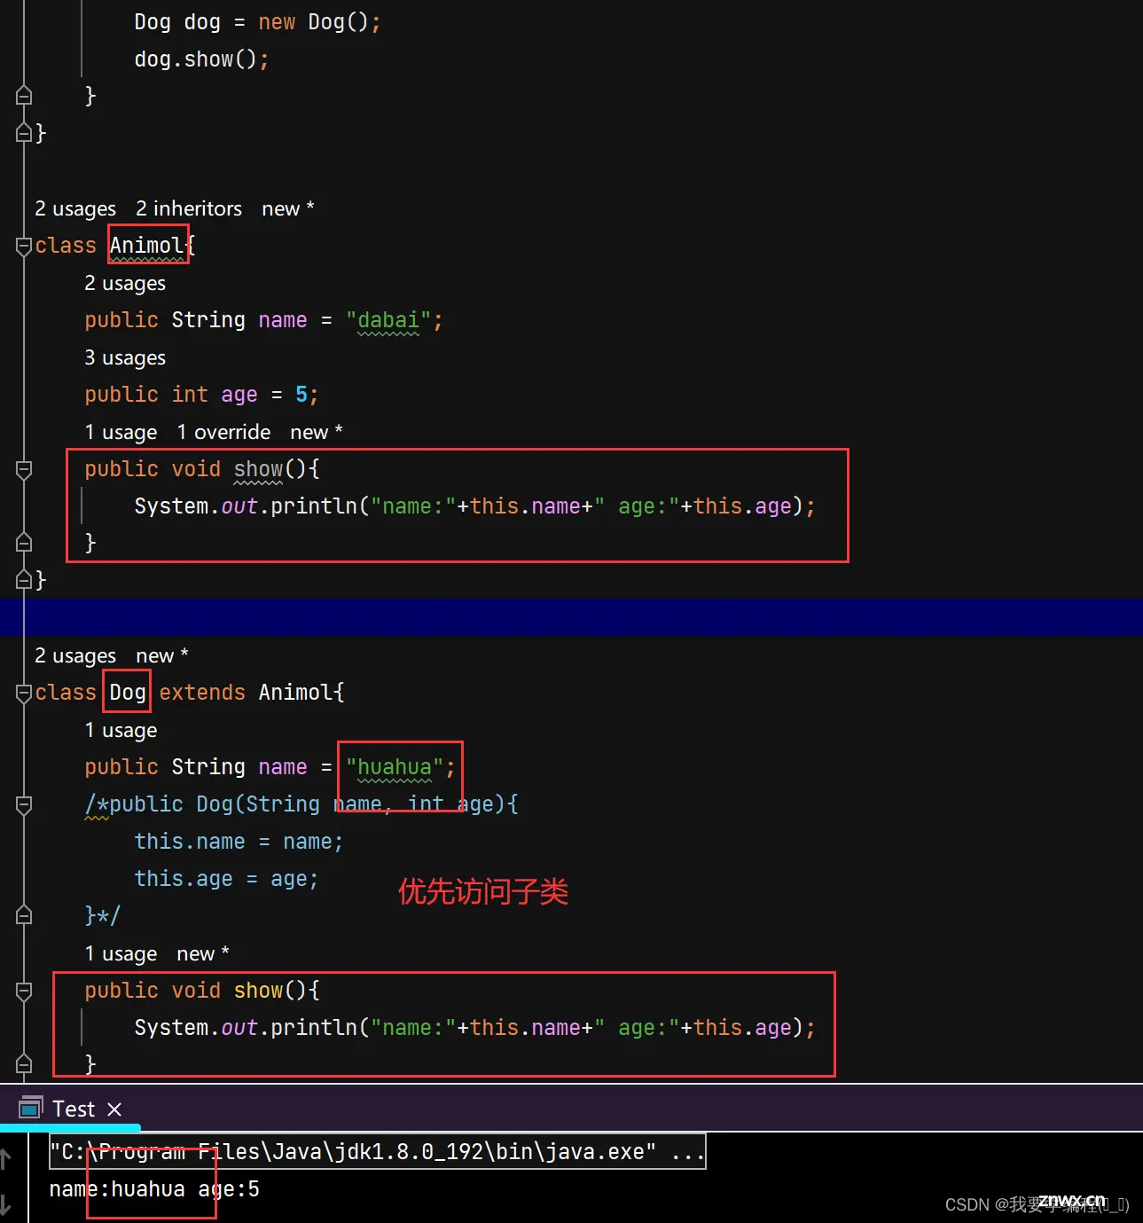The image size is (1143, 1223).
Task: Click 'Animol' after the extends keyword
Action: (x=295, y=693)
